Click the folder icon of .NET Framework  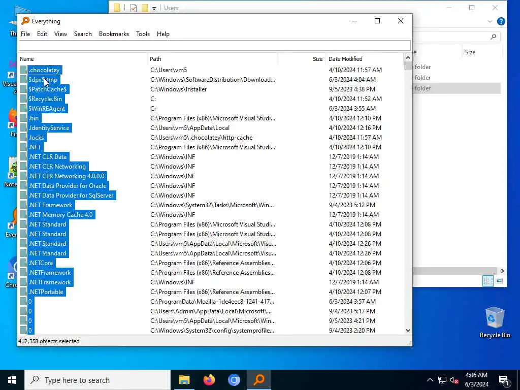coord(23,205)
